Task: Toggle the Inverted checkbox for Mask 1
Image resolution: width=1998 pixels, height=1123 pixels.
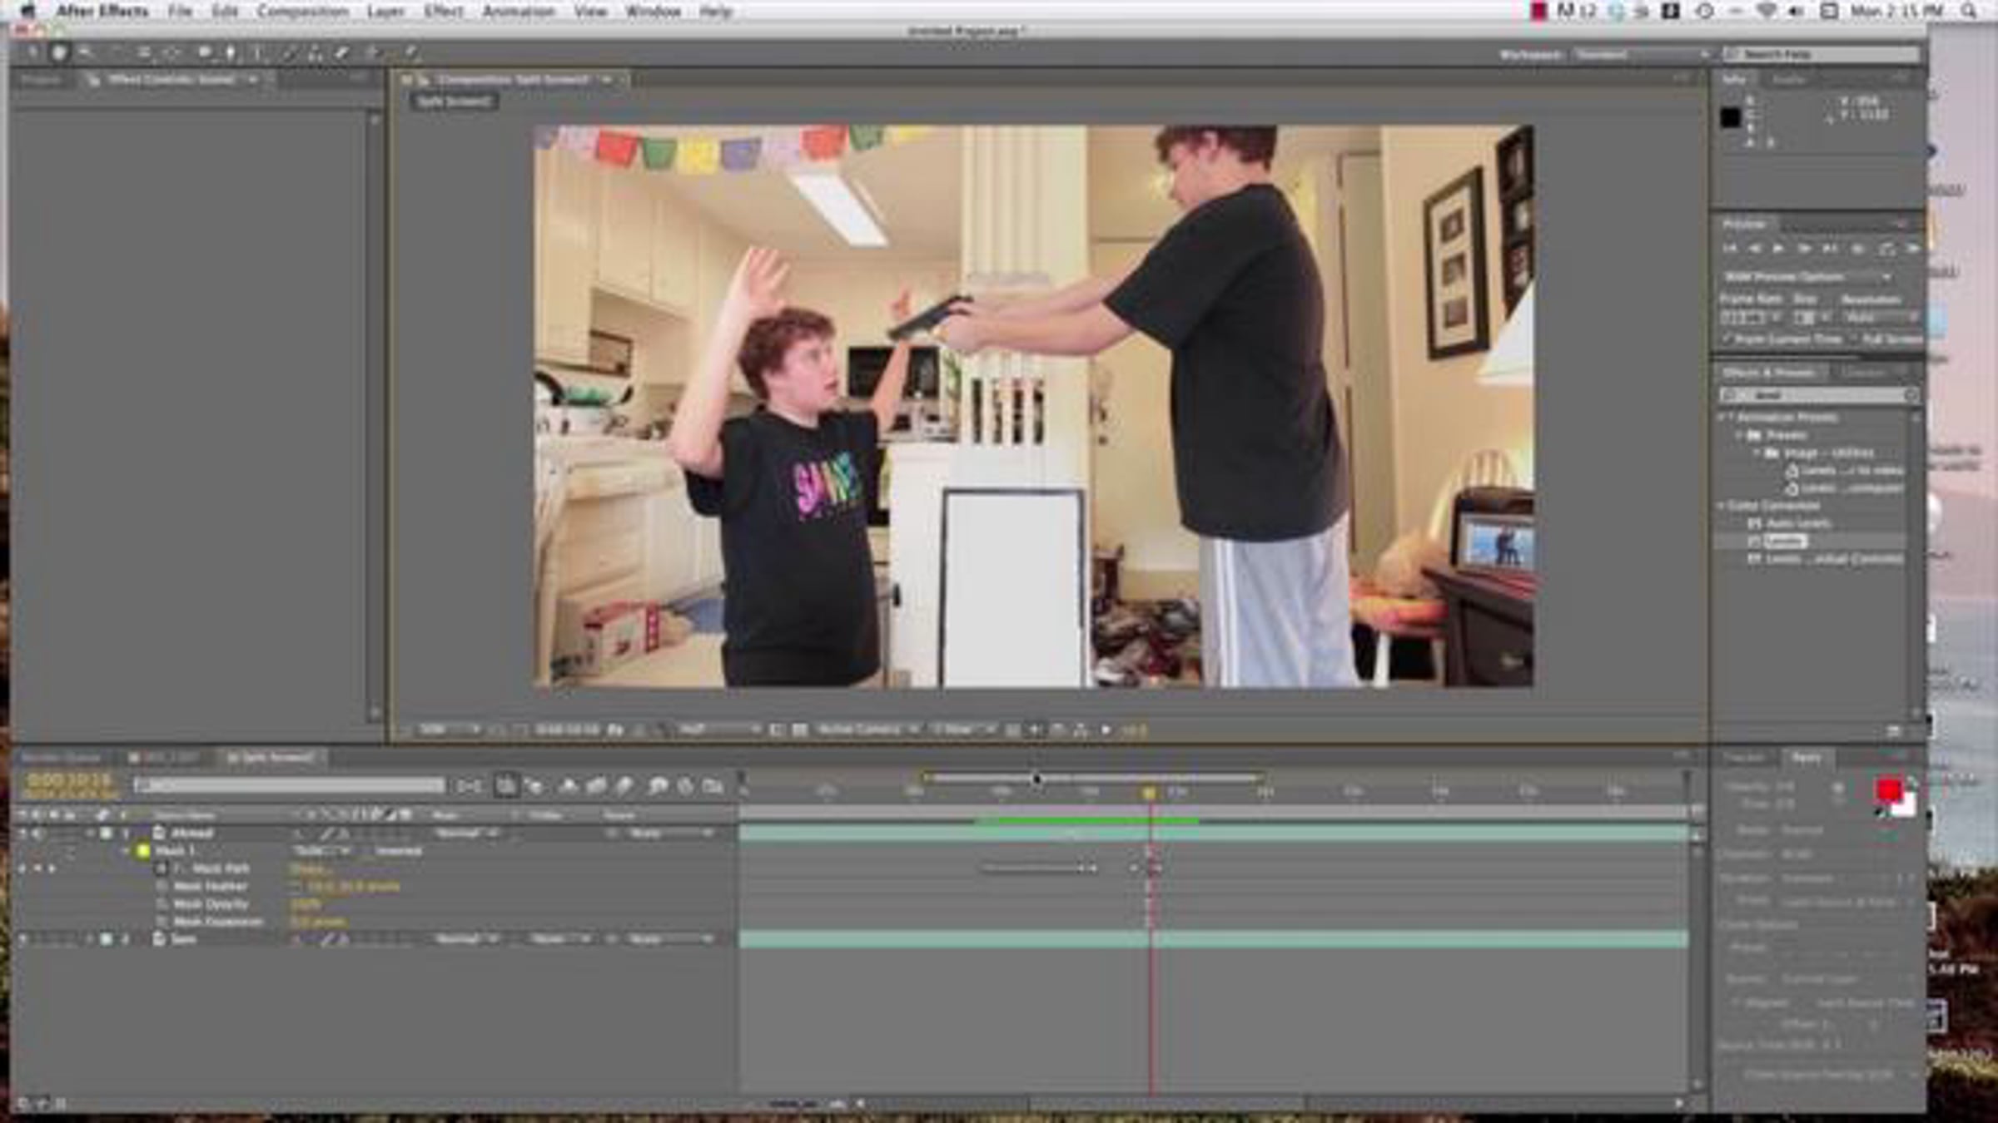Action: pos(367,851)
